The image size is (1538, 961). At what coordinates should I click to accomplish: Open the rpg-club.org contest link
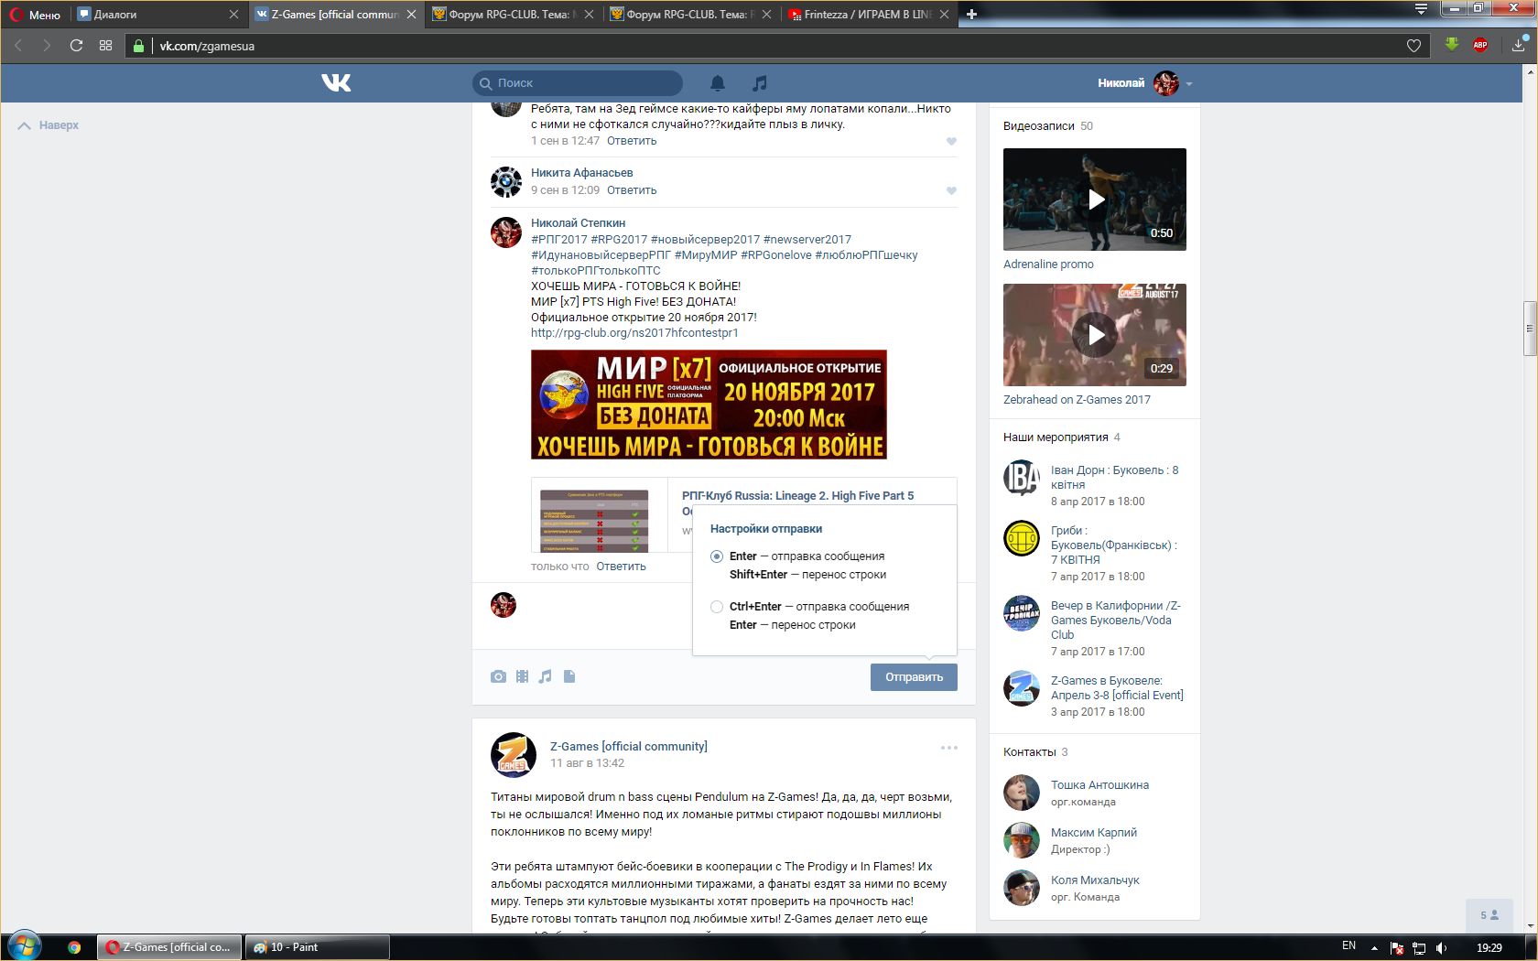634,333
